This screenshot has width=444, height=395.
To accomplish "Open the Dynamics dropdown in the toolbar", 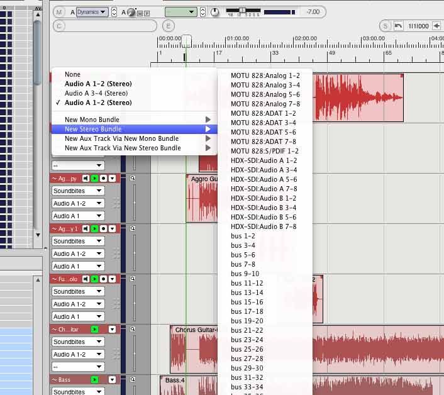I will point(92,12).
